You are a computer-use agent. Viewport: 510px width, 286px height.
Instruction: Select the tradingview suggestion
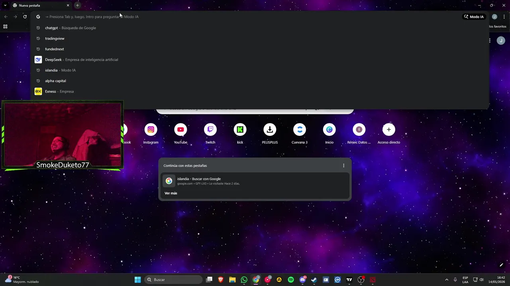(260, 39)
